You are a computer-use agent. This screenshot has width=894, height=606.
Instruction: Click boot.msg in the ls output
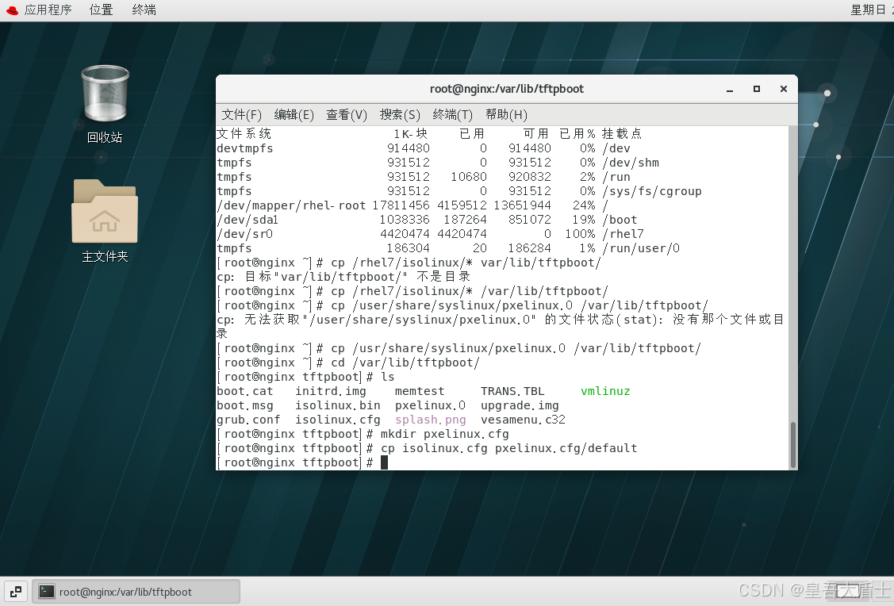coord(245,405)
